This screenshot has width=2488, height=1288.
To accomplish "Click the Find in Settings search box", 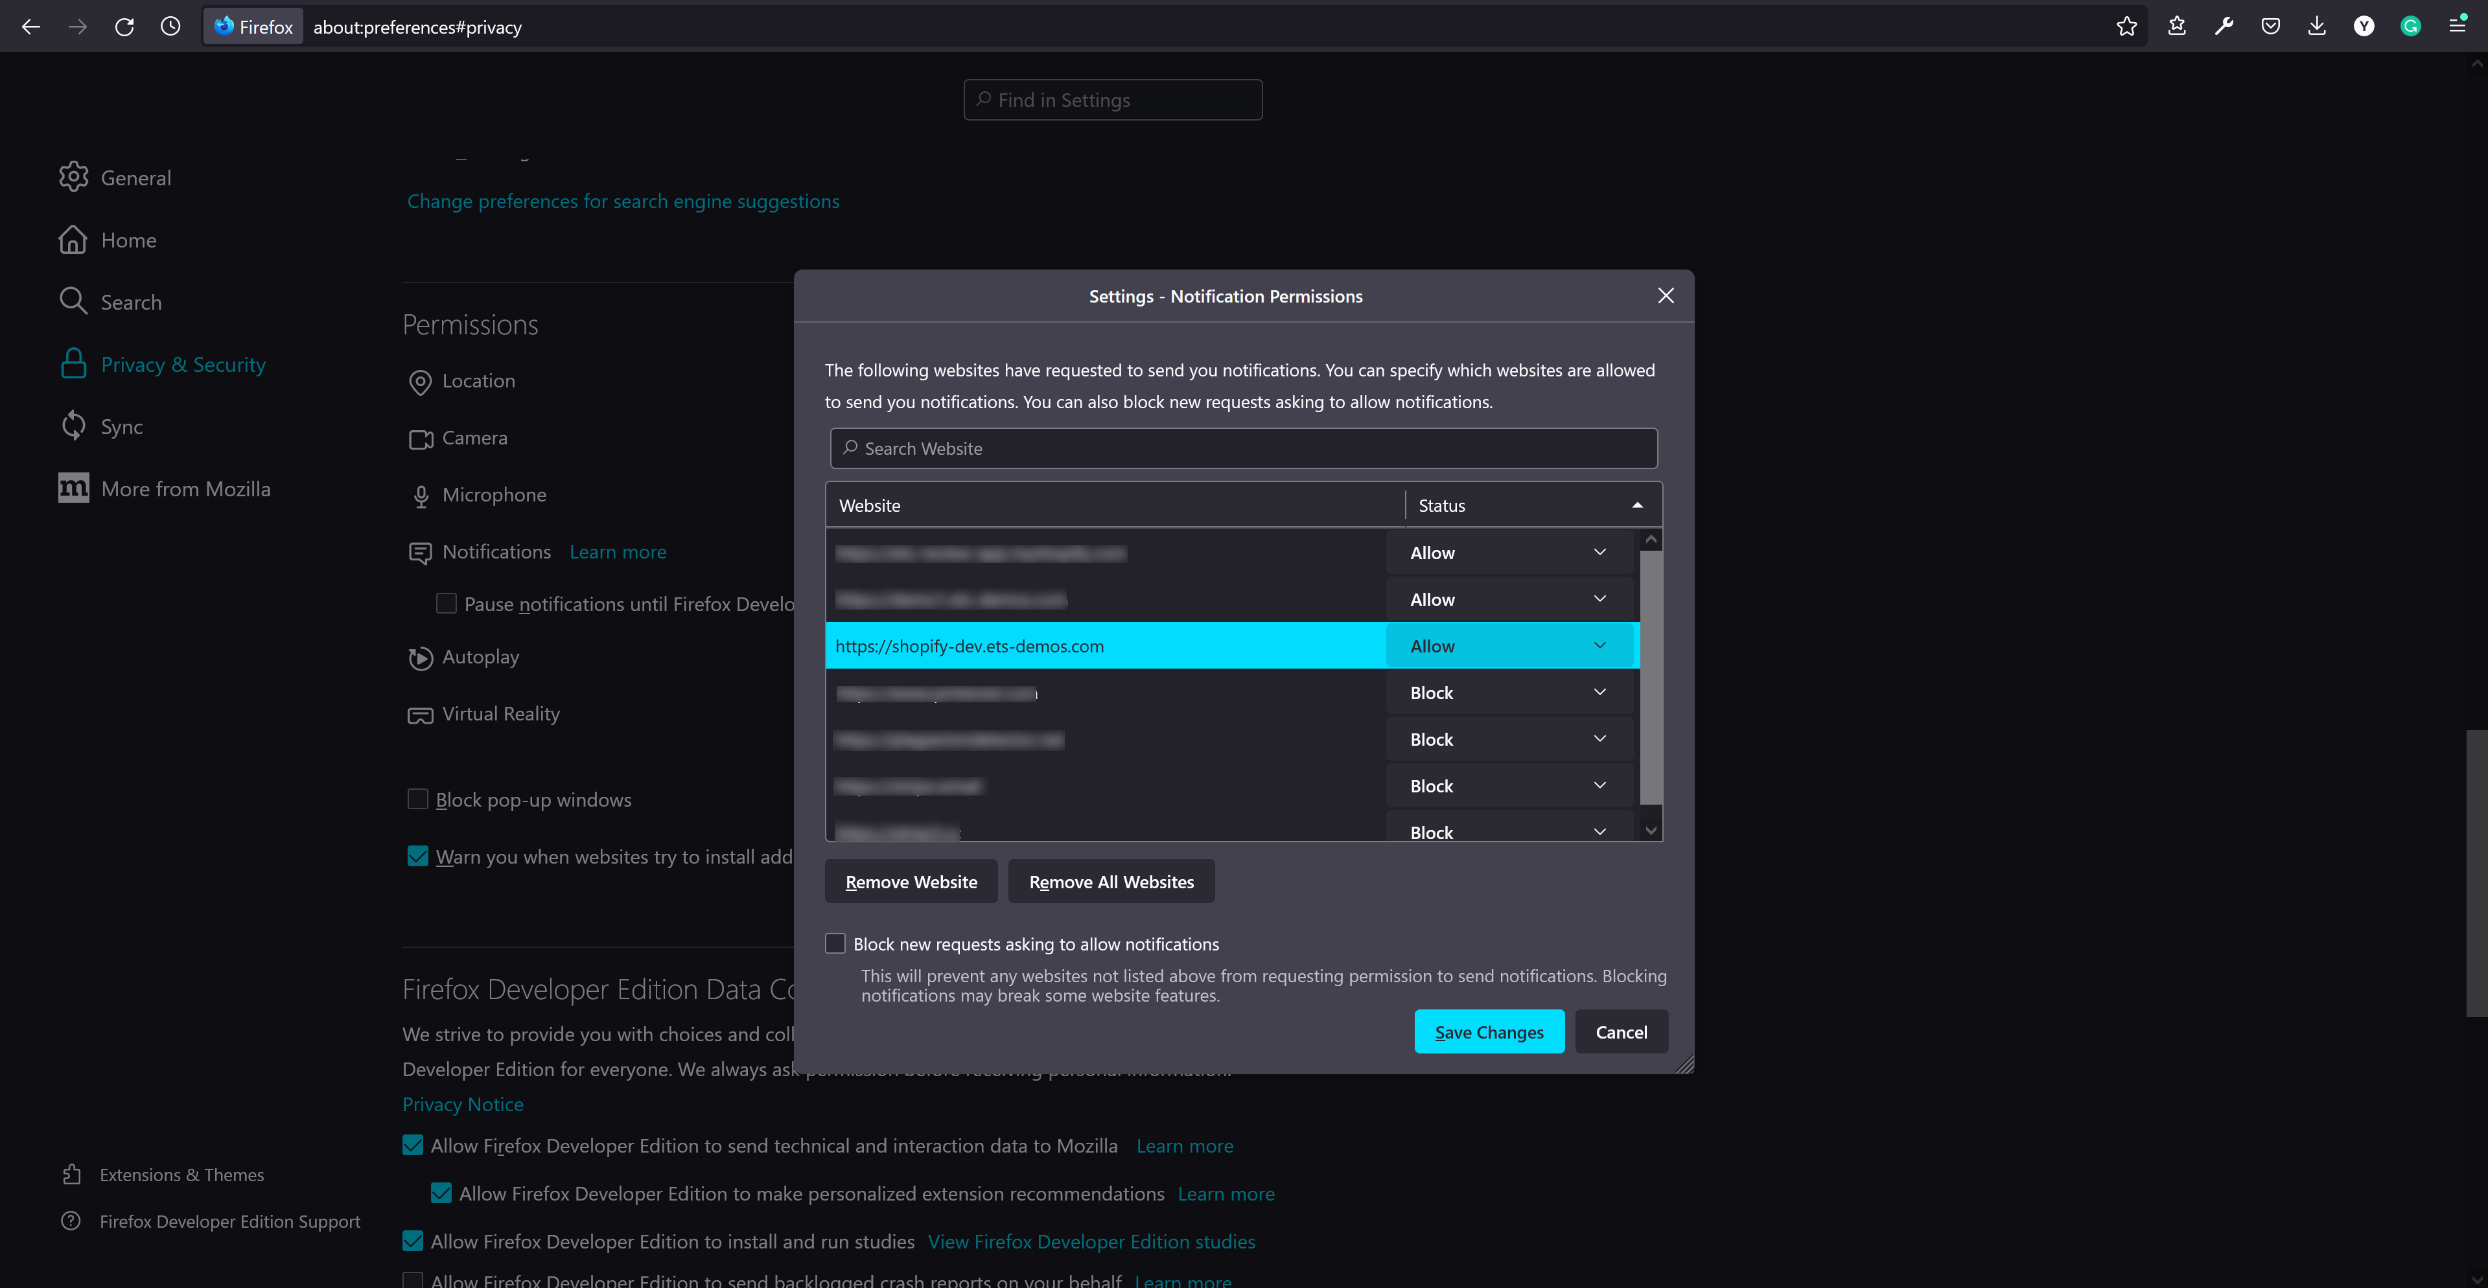I will point(1113,99).
